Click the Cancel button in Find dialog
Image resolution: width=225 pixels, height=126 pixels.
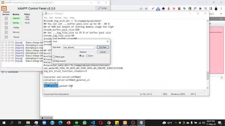pos(103,52)
